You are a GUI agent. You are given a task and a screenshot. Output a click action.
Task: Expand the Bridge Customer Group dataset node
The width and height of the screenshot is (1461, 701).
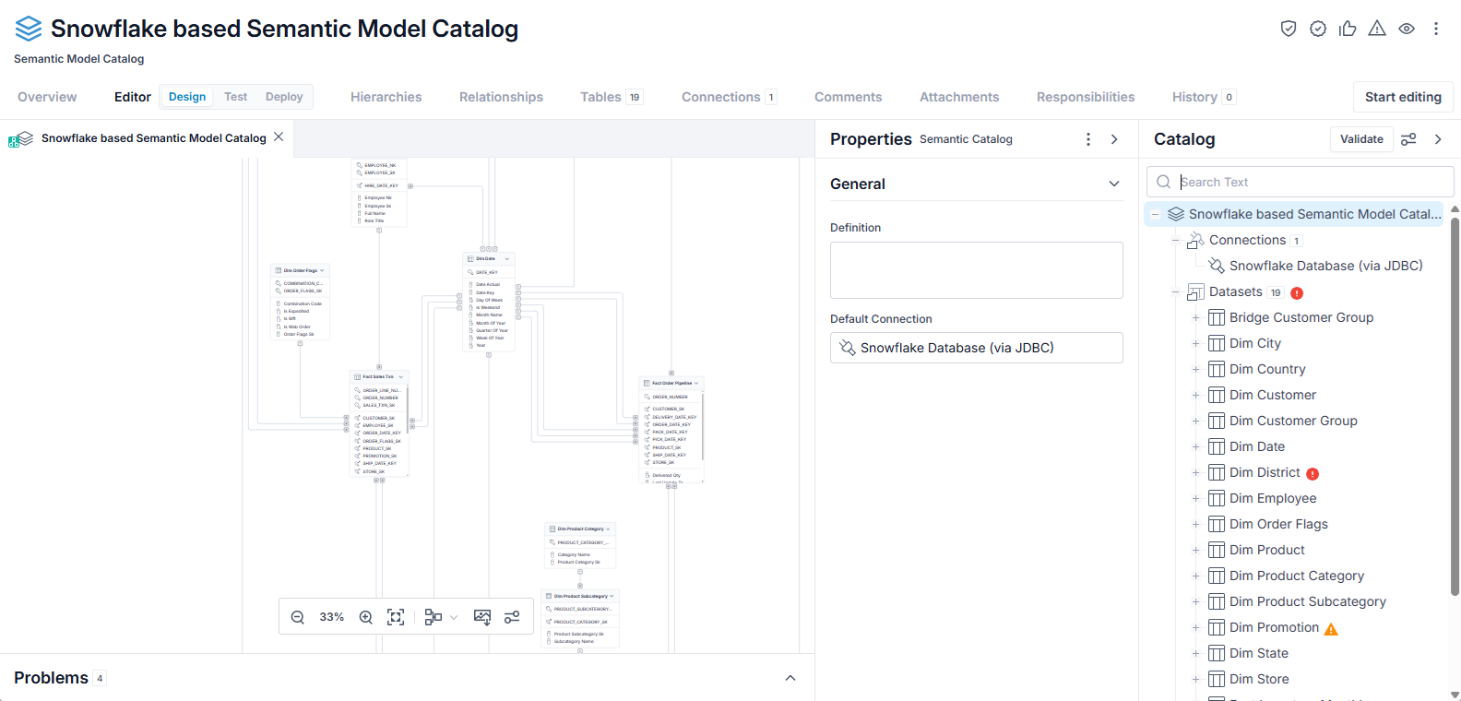click(x=1195, y=317)
